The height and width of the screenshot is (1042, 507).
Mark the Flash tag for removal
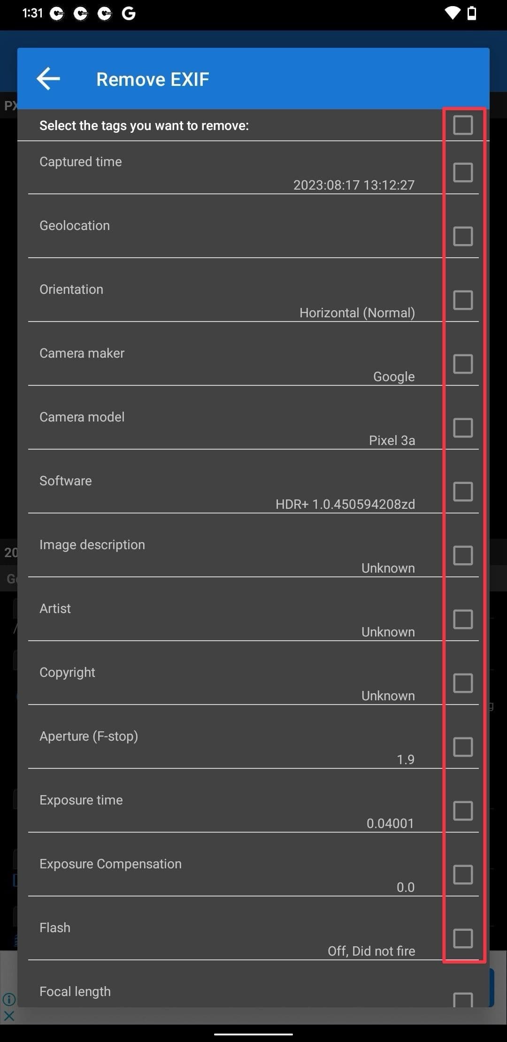point(463,938)
